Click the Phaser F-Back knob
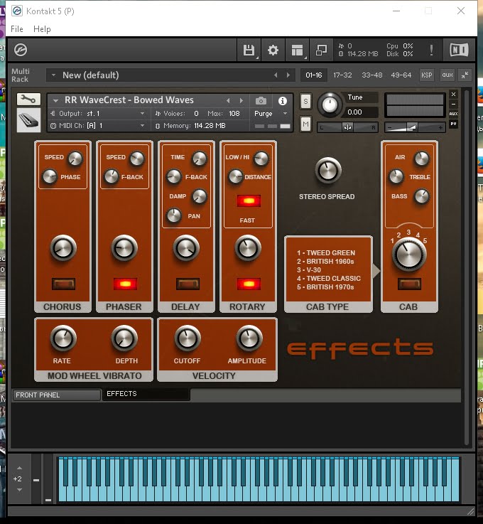This screenshot has height=524, width=483. point(112,176)
